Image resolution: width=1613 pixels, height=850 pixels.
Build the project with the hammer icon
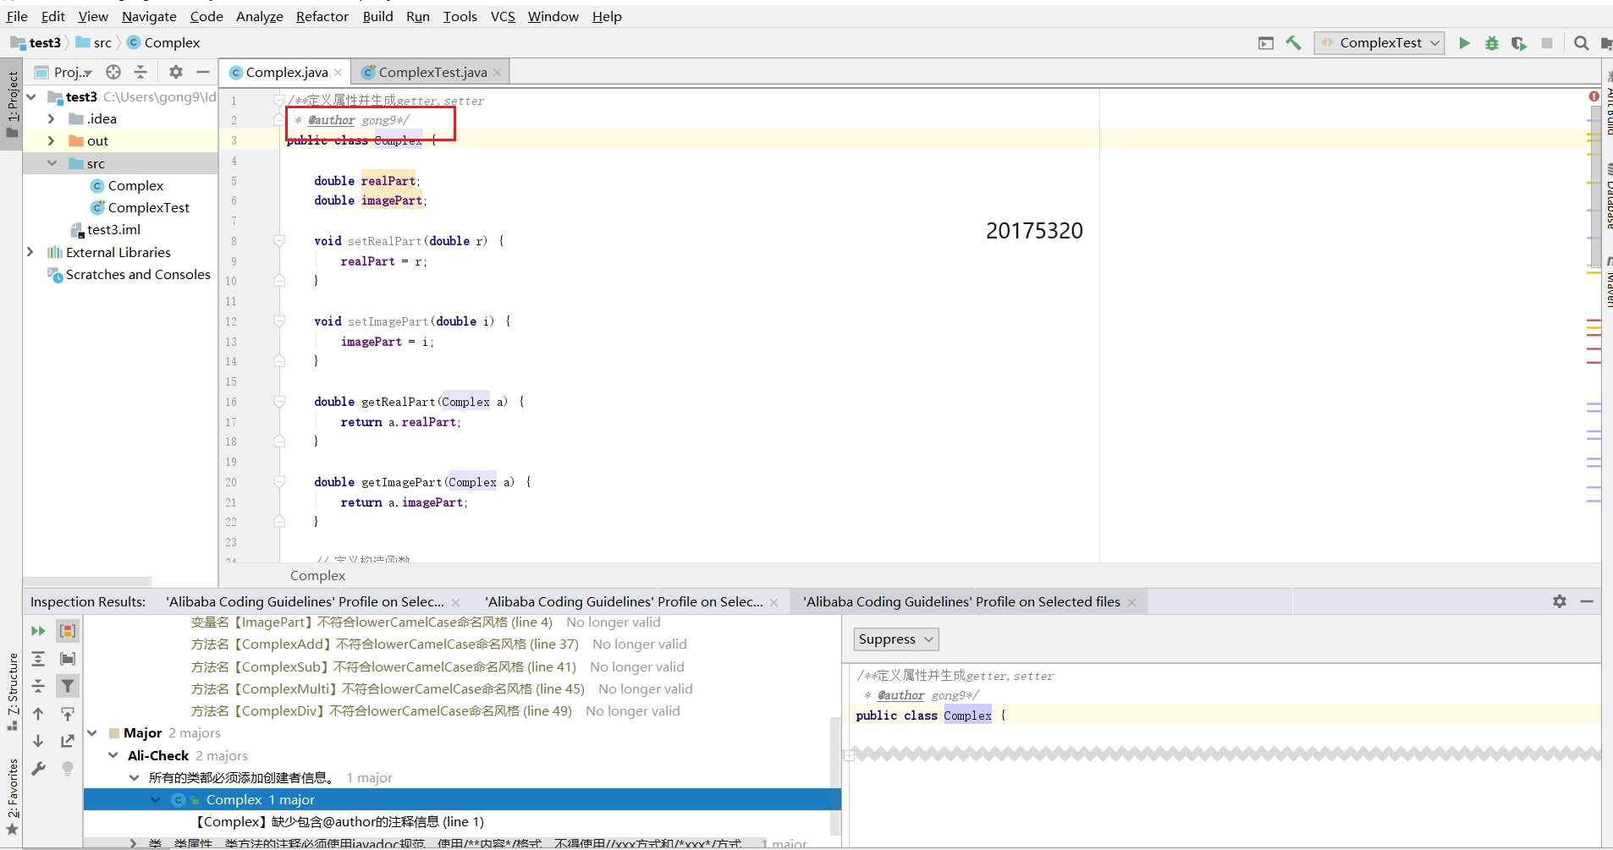[x=1293, y=43]
